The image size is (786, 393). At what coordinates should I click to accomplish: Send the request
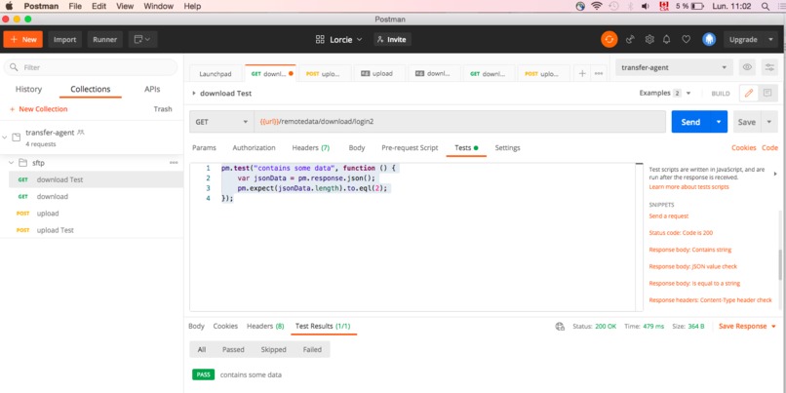point(690,122)
